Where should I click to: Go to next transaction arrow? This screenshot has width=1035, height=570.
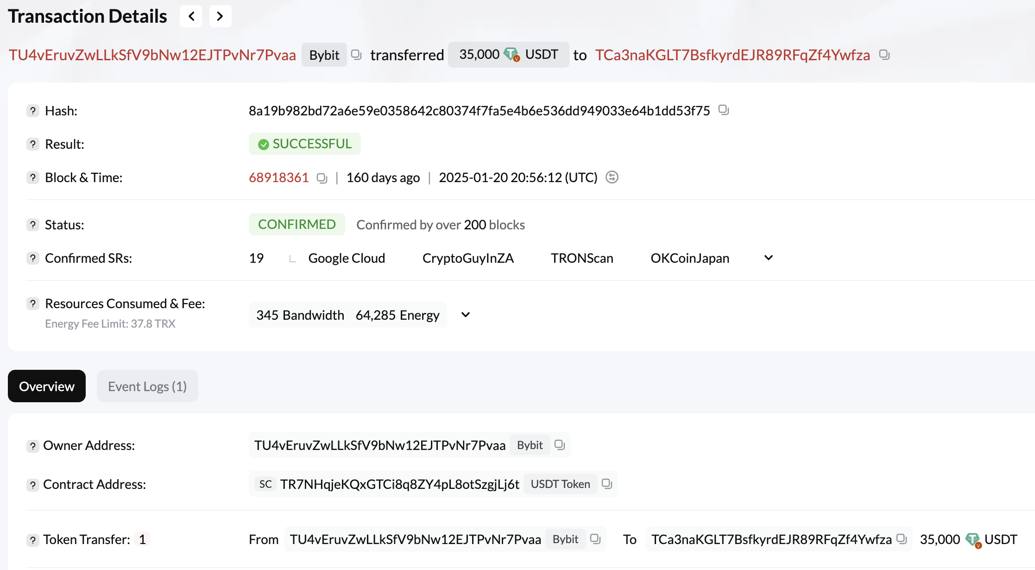click(220, 17)
